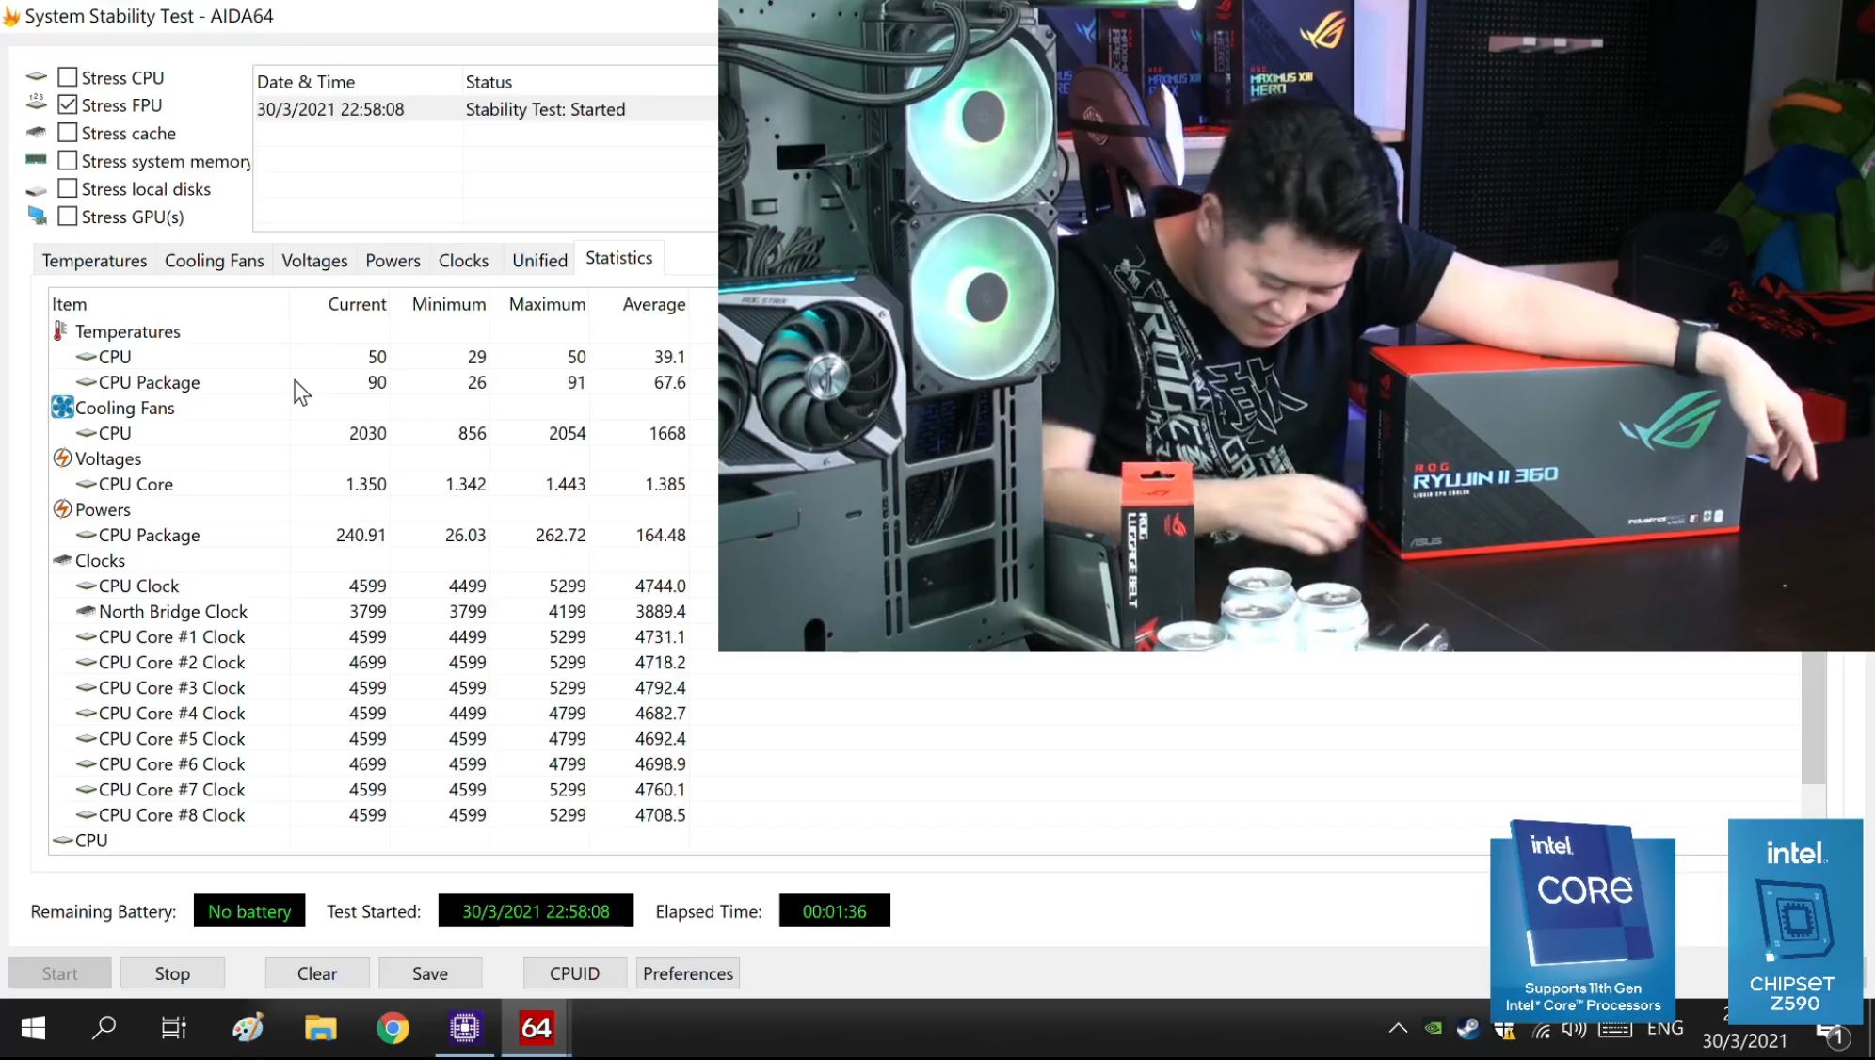The image size is (1875, 1060).
Task: Switch to the CPU-Z taskbar app
Action: [464, 1028]
